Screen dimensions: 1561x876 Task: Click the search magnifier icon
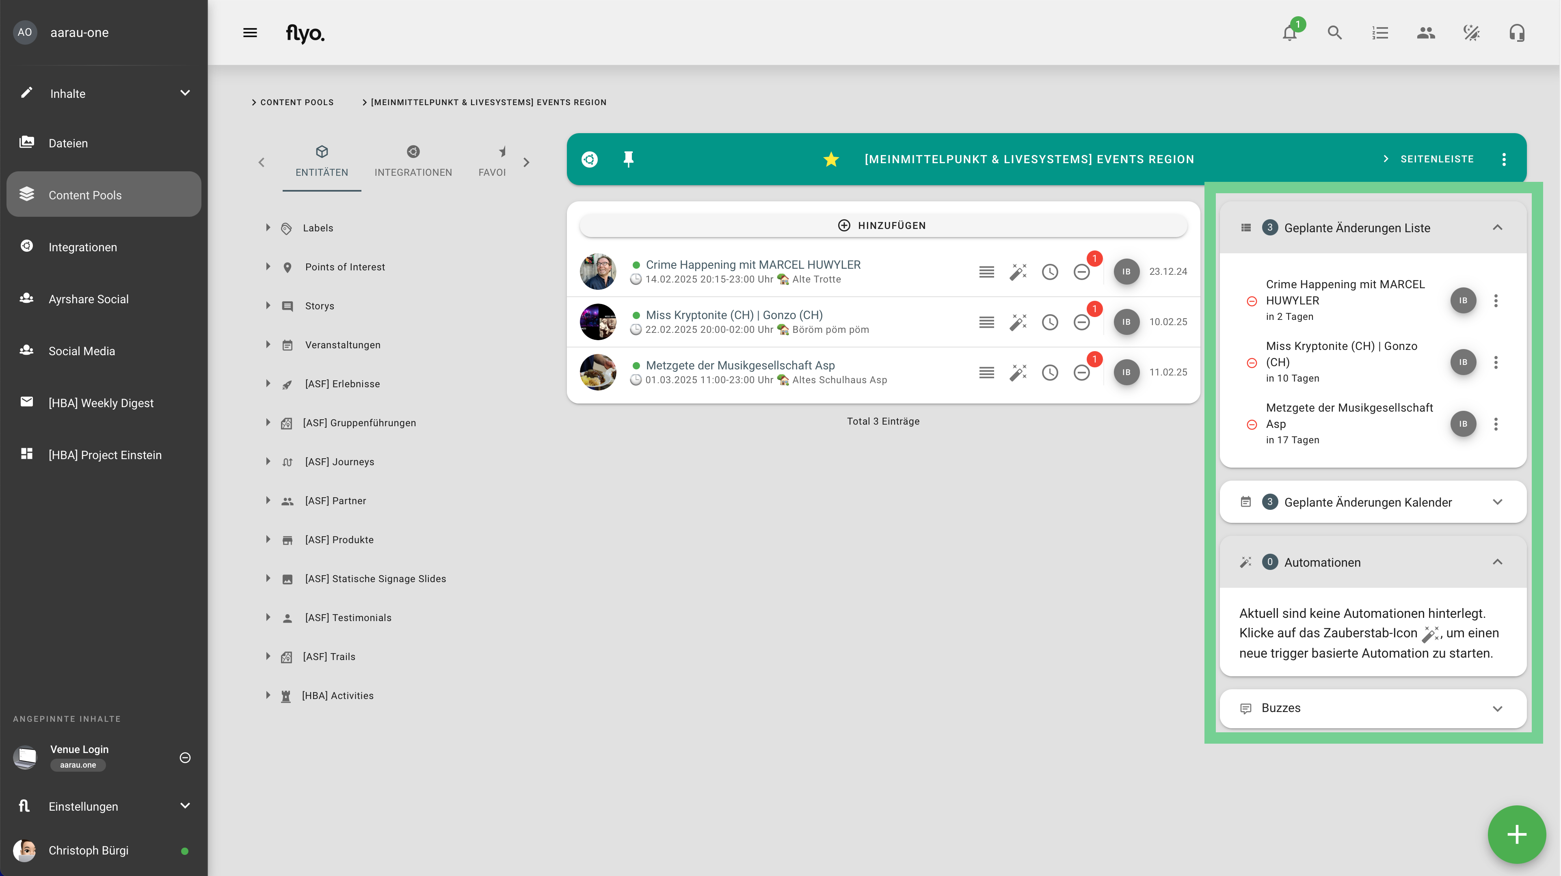click(1334, 33)
